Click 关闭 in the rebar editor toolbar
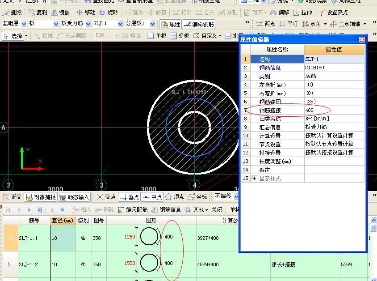Screen dimensions: 377x281 tap(217, 210)
